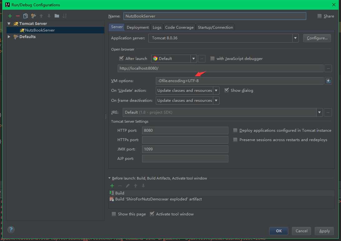
Task: Open On frame deactivation dropdown
Action: 216,101
